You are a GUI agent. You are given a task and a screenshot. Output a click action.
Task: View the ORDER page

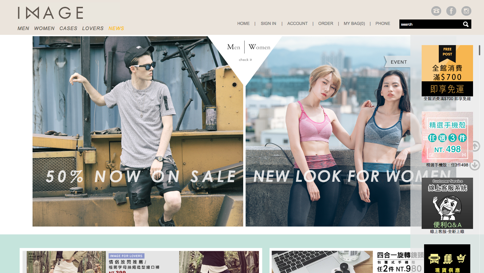coord(326,24)
